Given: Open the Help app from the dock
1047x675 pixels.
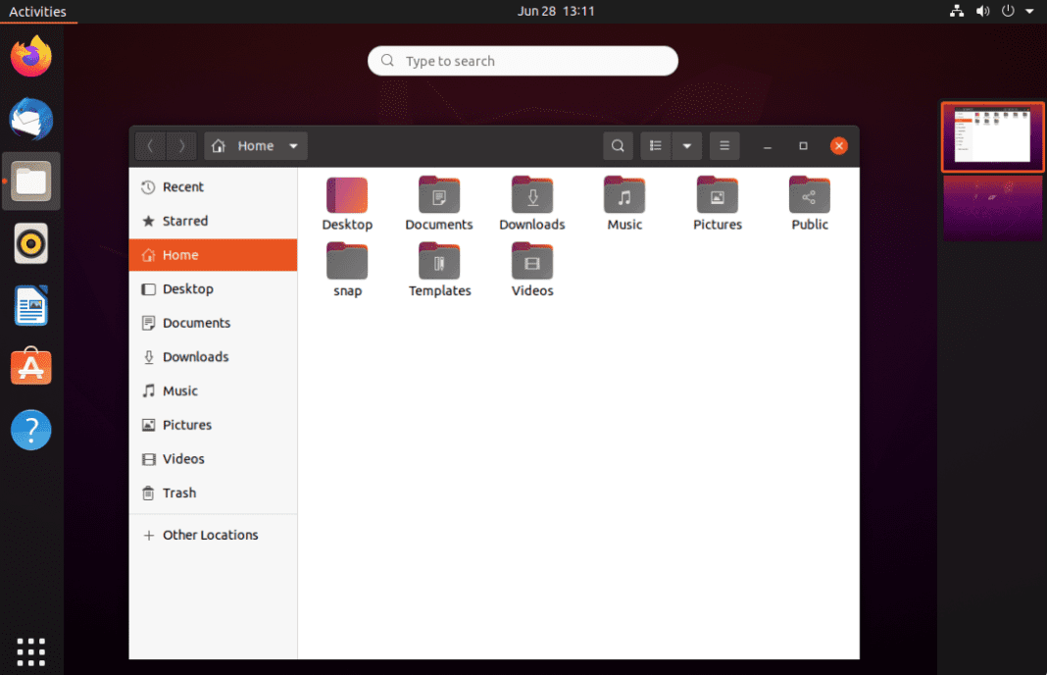Looking at the screenshot, I should (x=30, y=430).
